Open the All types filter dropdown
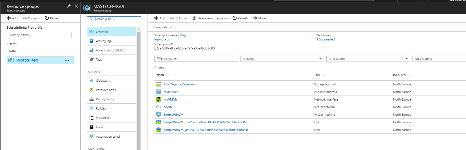466x150 pixels. click(282, 59)
